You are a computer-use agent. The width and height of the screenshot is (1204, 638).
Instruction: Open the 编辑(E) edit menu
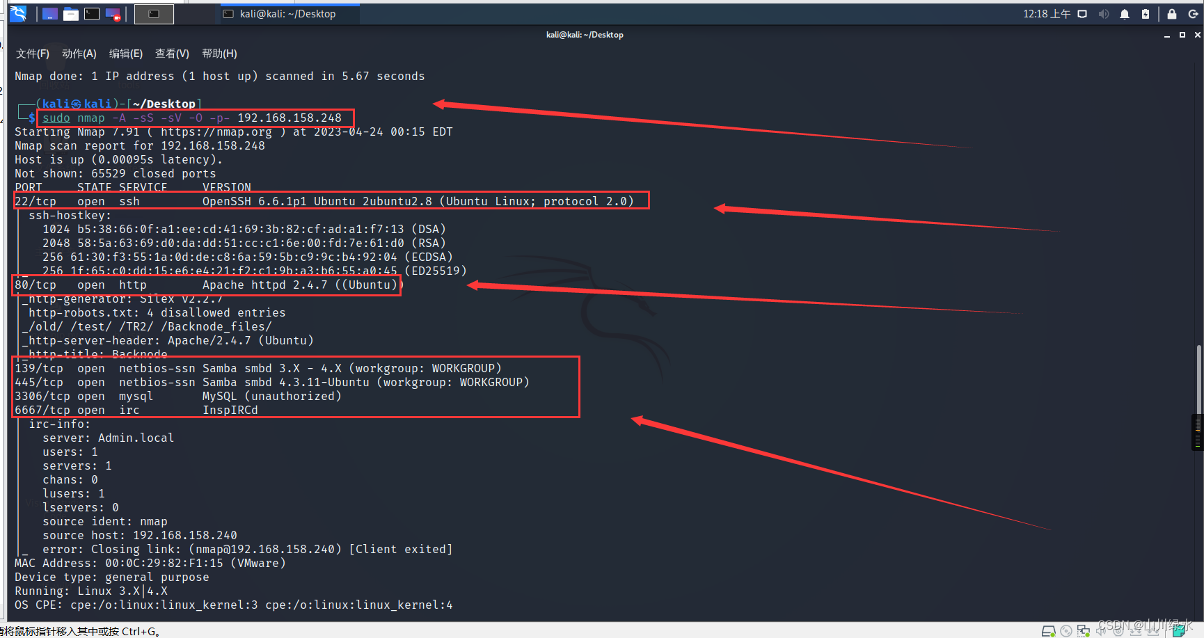[126, 54]
